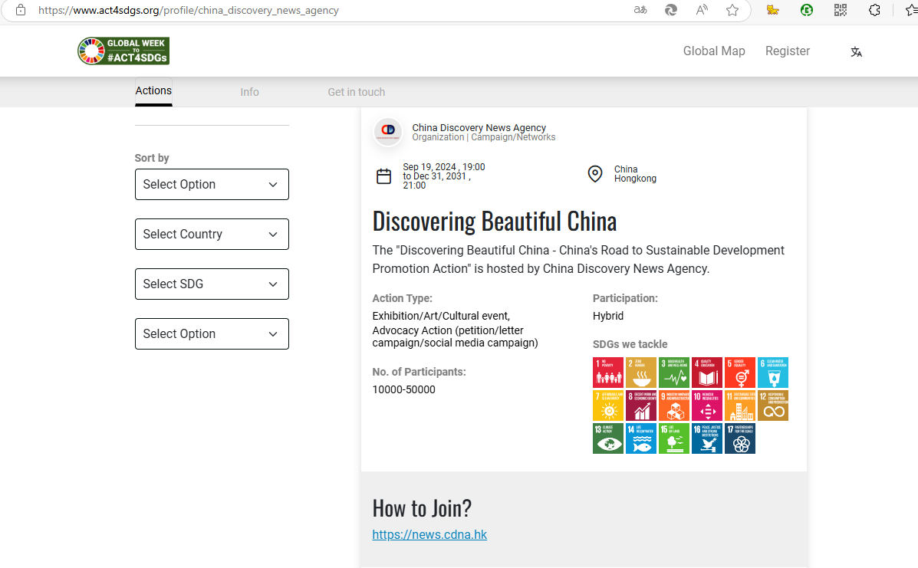Expand the Select SDG dropdown
This screenshot has height=568, width=918.
(x=212, y=284)
